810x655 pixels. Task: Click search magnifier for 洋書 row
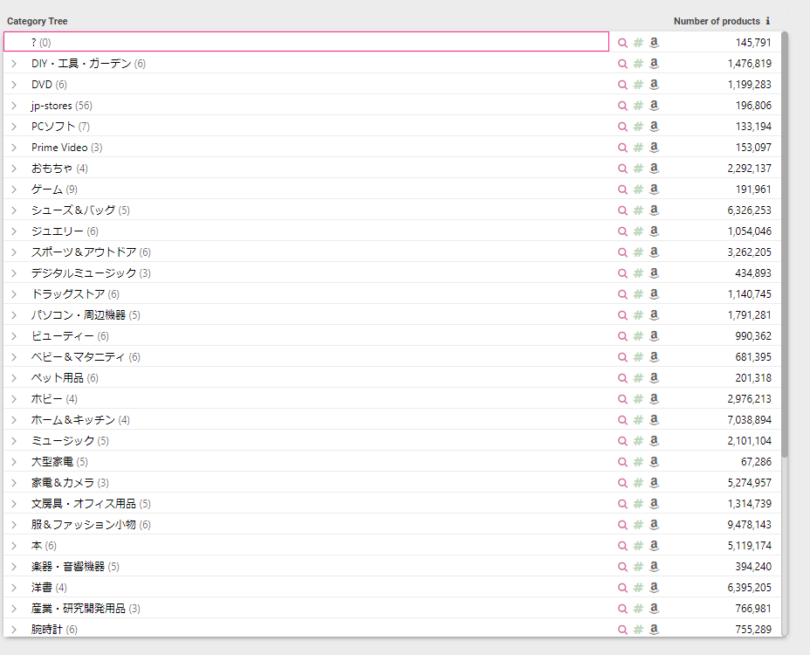click(x=622, y=588)
